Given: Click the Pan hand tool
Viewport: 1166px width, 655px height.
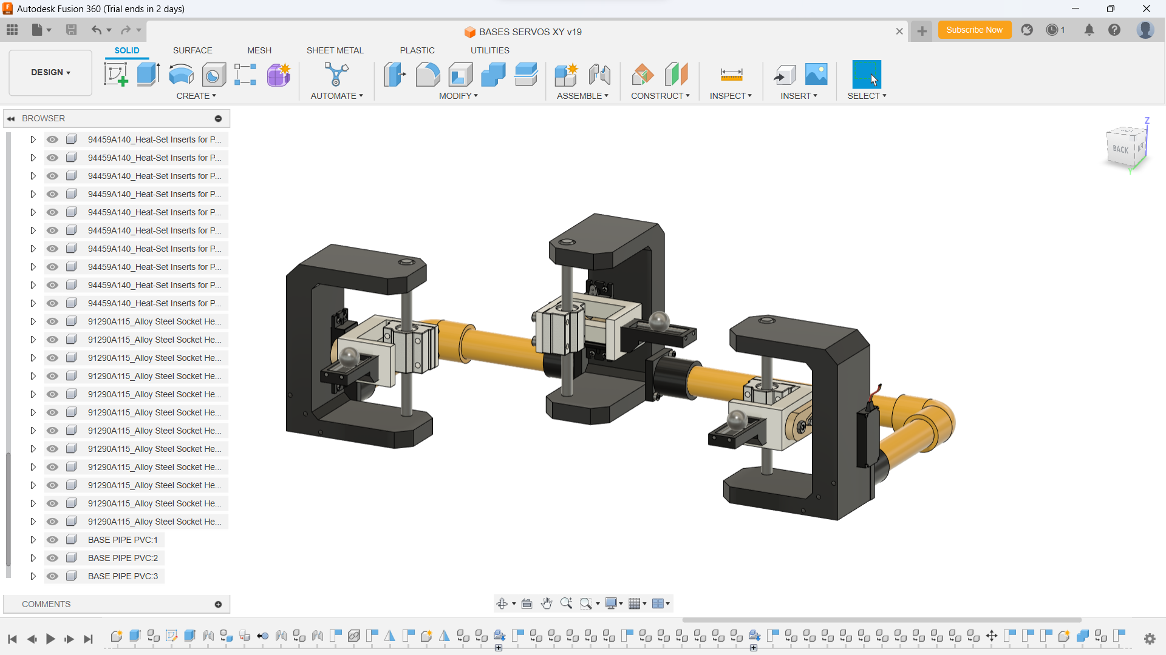Looking at the screenshot, I should pos(547,603).
